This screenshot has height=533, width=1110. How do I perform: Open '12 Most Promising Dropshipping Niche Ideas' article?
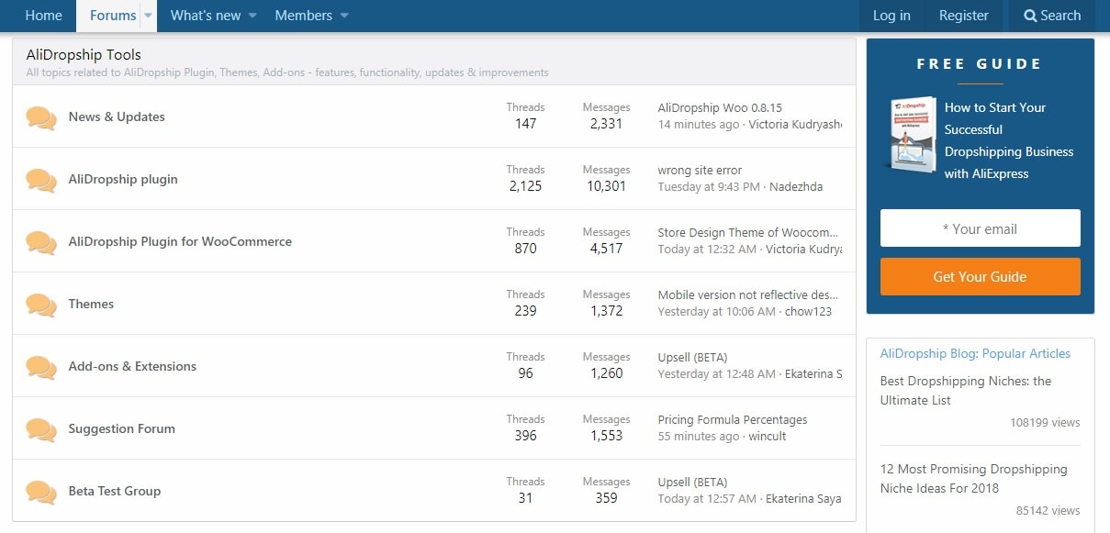point(973,479)
